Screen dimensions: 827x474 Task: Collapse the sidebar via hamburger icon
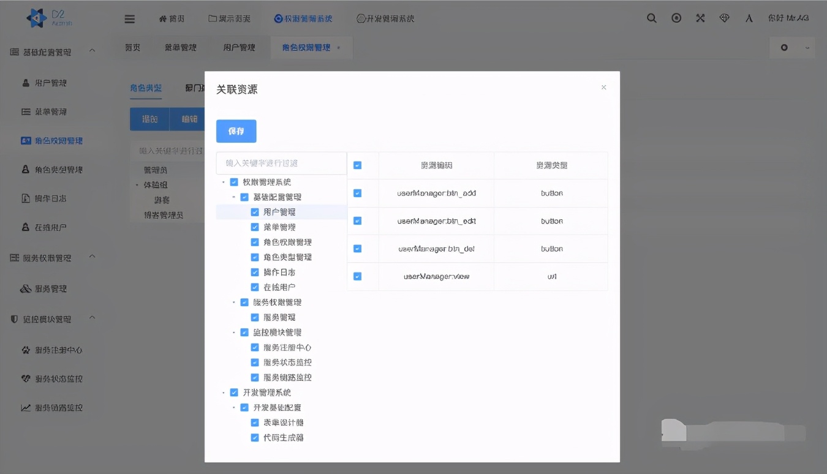[129, 18]
